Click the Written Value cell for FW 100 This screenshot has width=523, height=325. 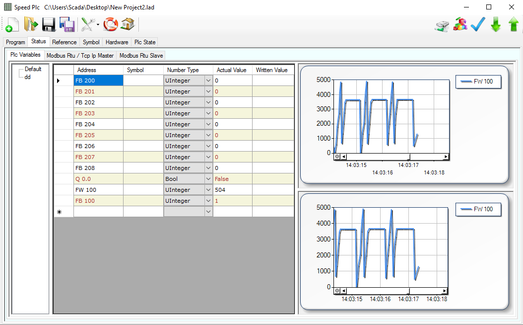pos(272,190)
